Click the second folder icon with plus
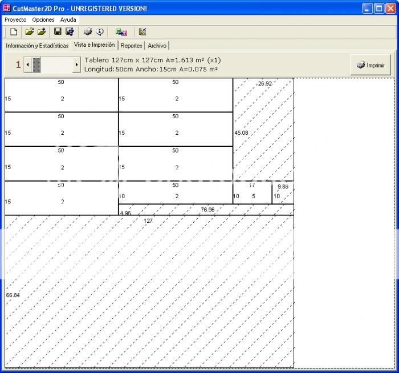Screen dimensions: 399x373 [41, 32]
